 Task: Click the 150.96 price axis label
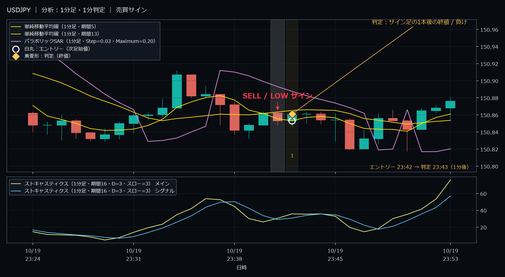(489, 30)
